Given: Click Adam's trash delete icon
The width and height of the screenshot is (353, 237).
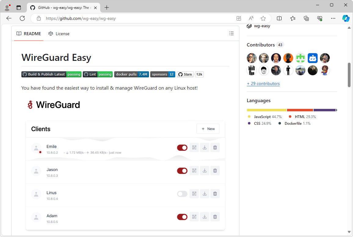Looking at the screenshot, I should [215, 217].
